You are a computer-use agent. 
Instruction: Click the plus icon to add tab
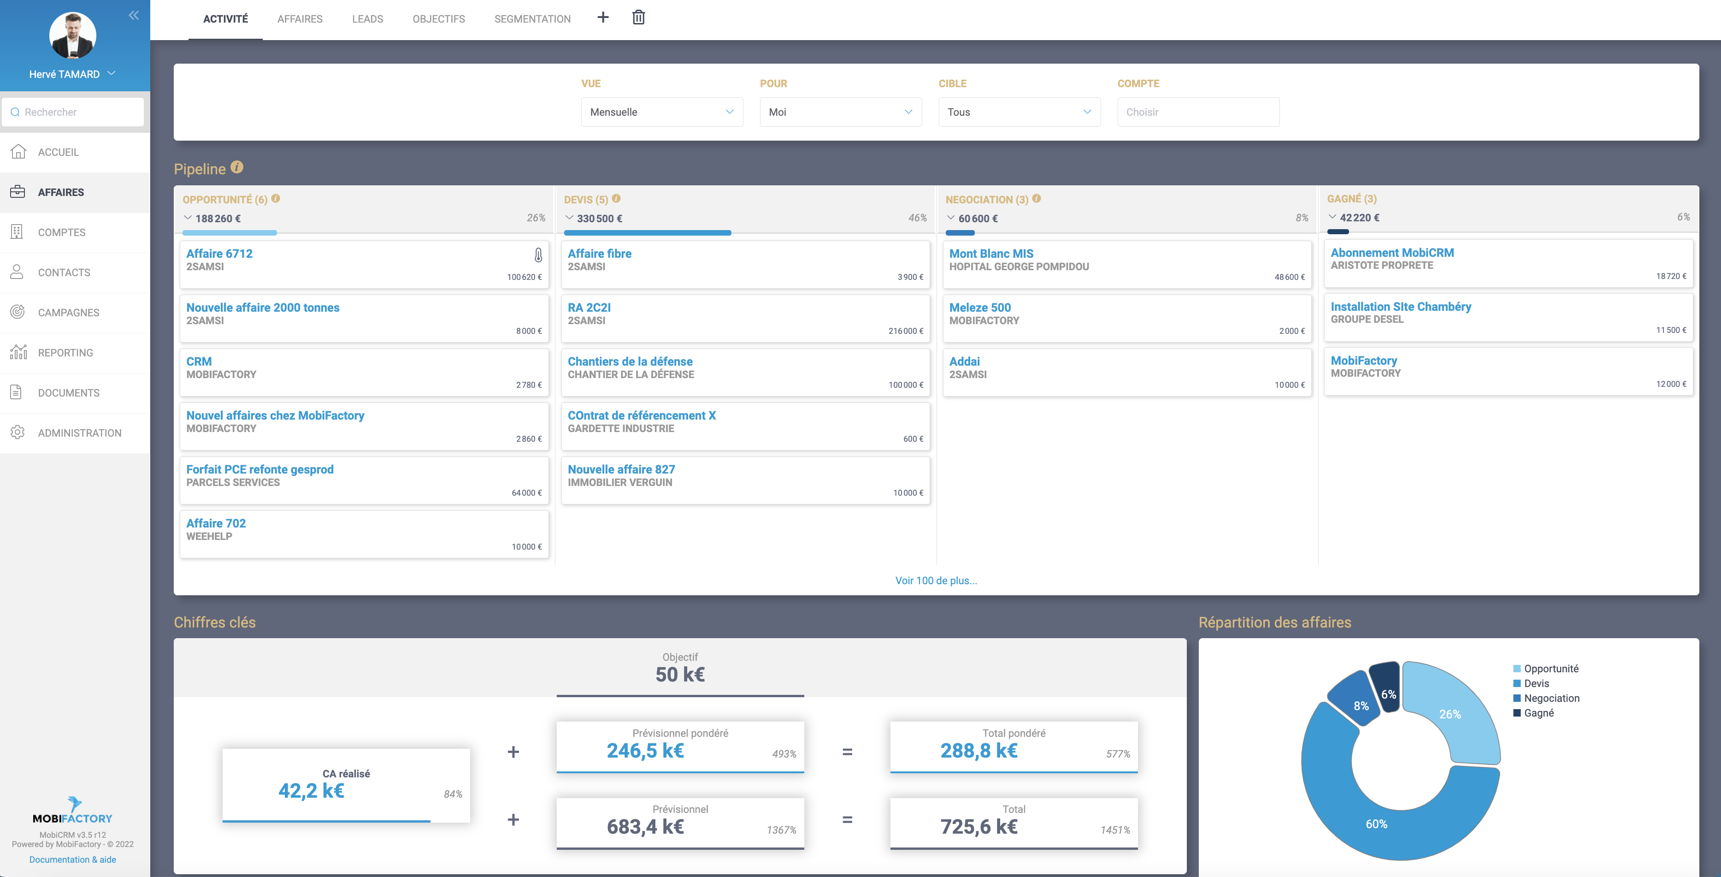pos(602,18)
